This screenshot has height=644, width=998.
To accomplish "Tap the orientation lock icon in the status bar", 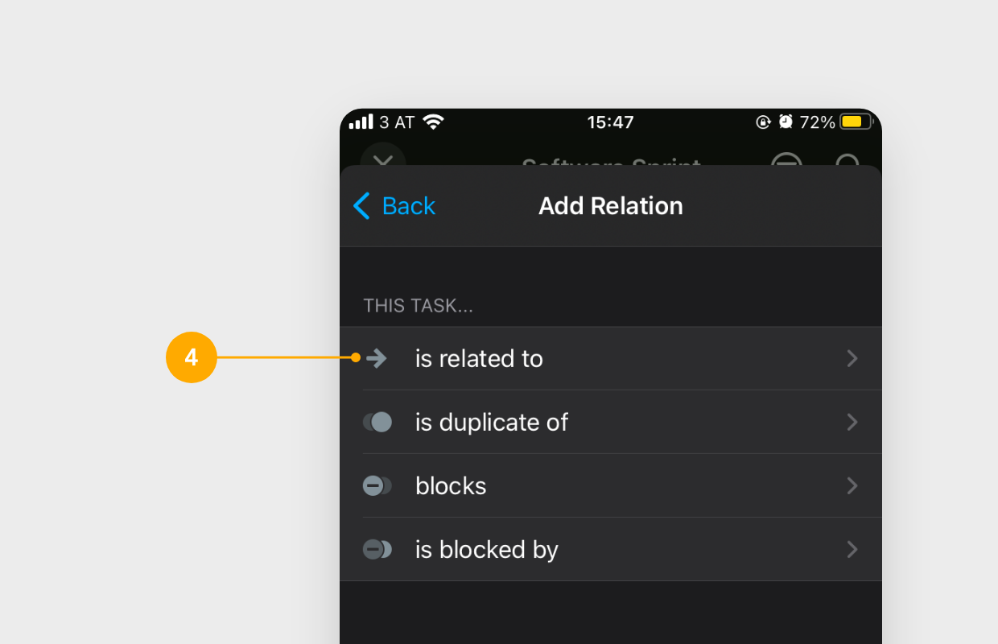I will click(x=761, y=122).
